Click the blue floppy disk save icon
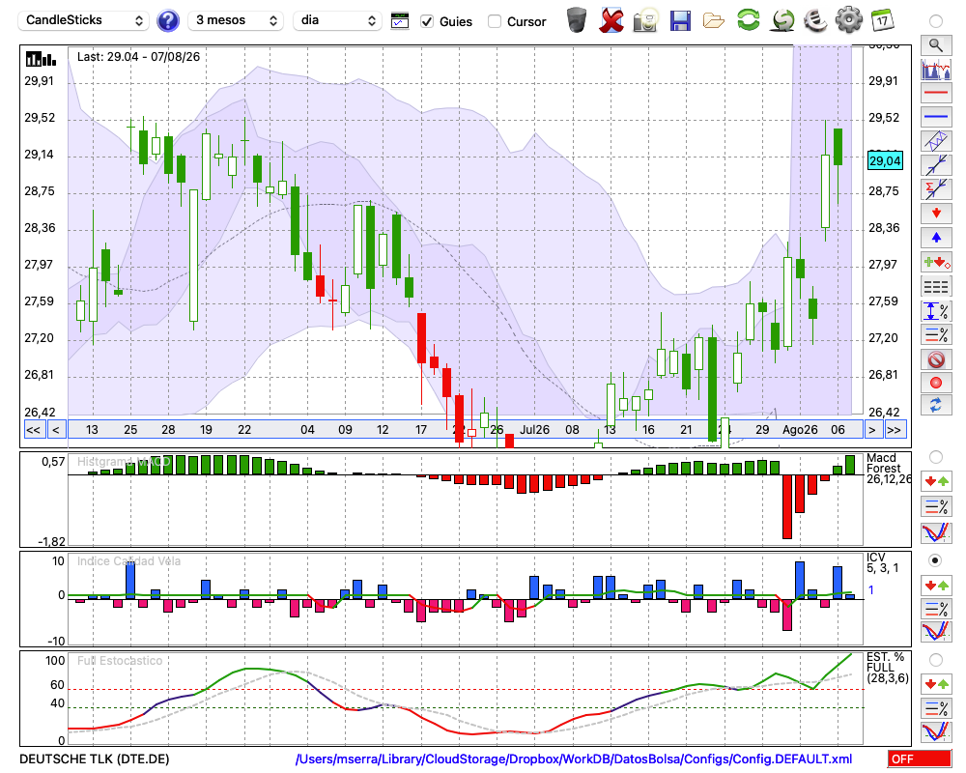966x773 pixels. tap(680, 21)
